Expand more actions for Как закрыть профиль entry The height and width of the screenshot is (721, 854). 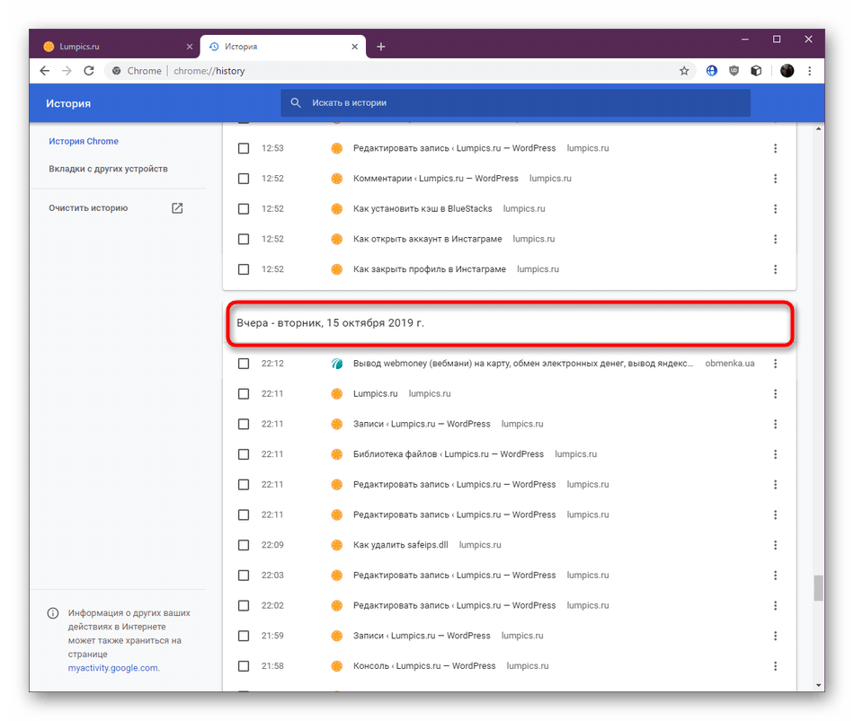(x=776, y=269)
